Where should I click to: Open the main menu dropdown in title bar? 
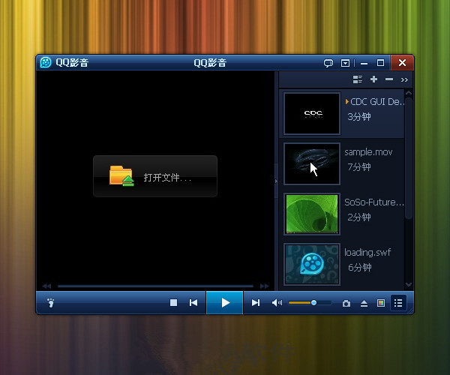[345, 63]
